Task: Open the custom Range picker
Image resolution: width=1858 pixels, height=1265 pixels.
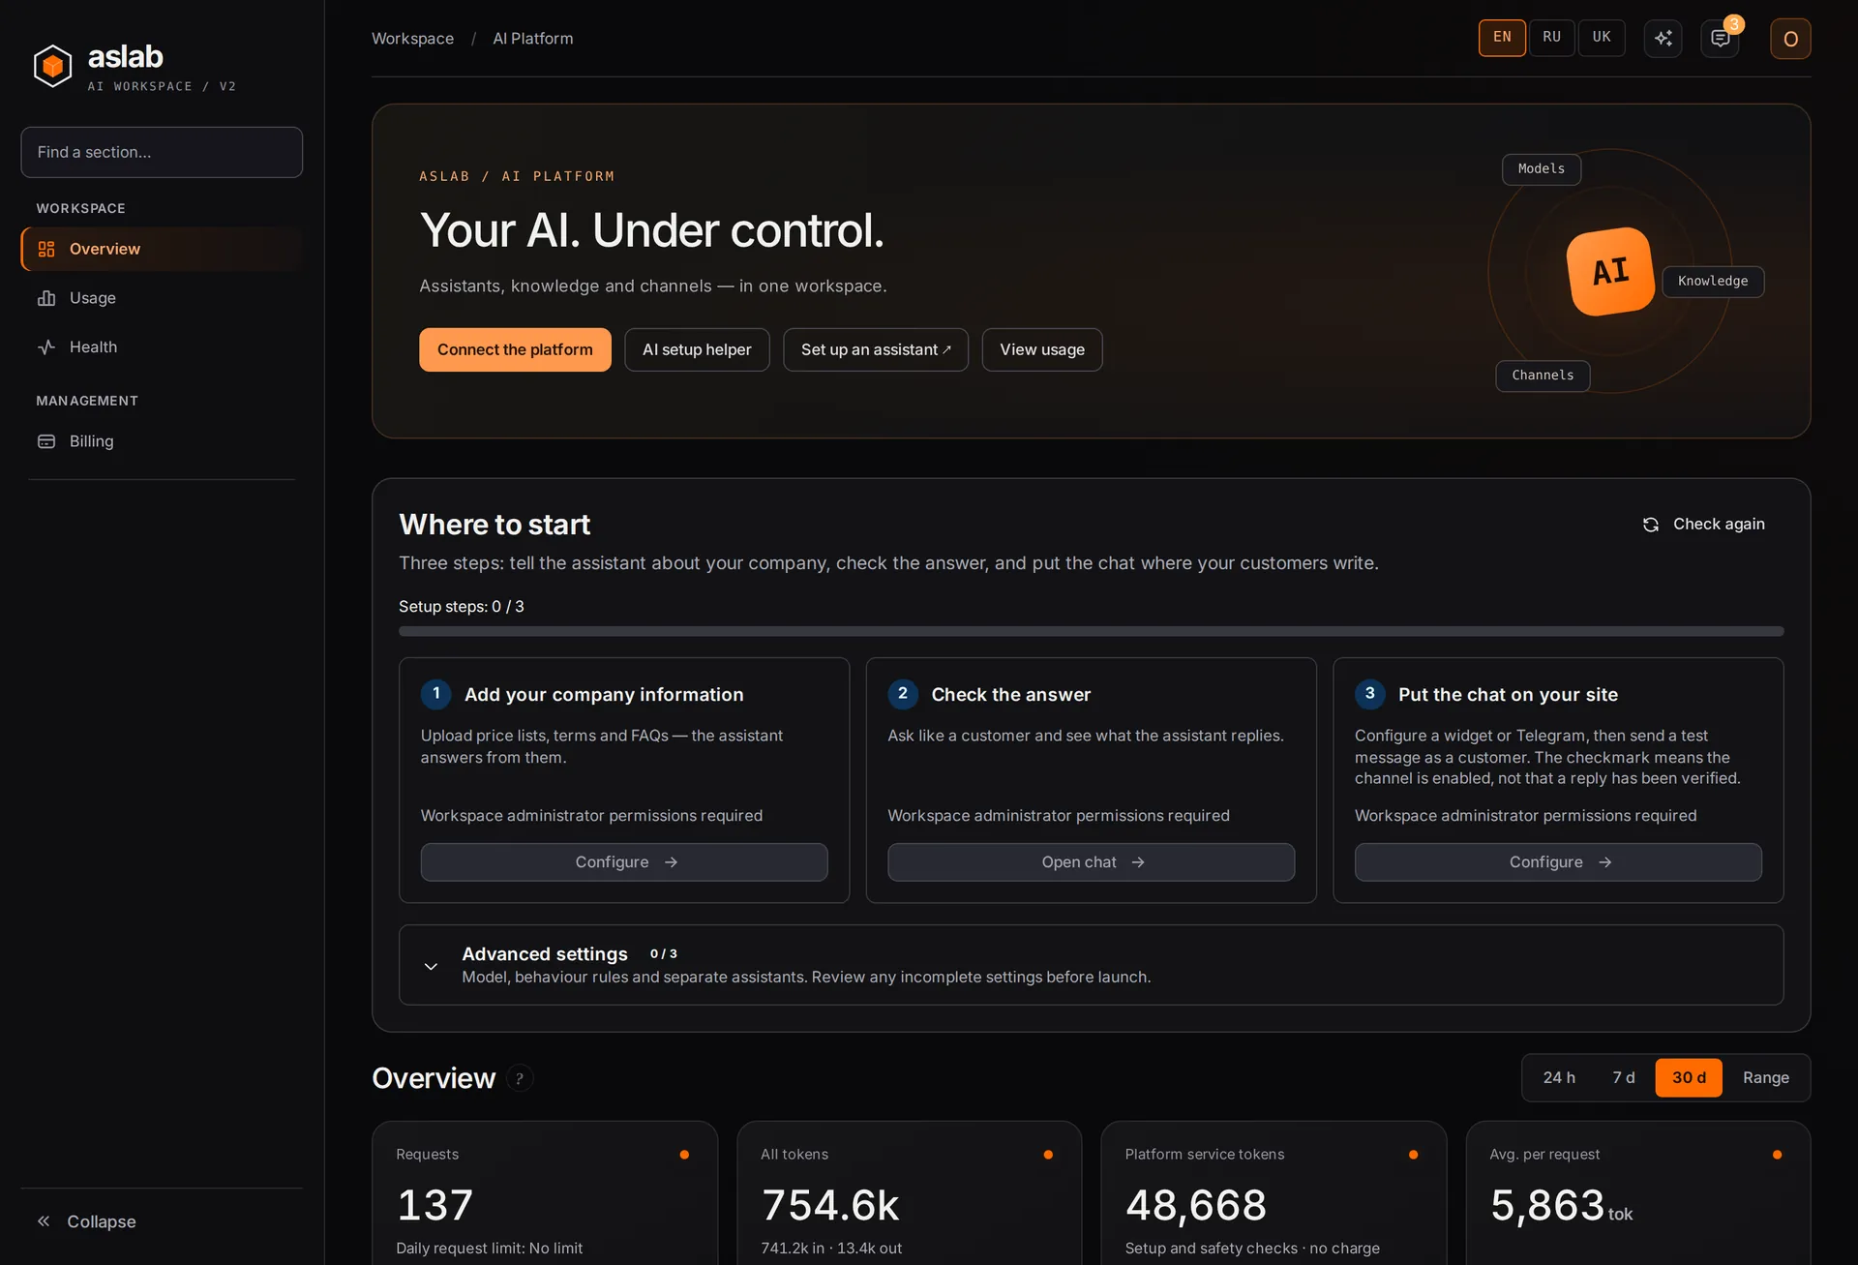Action: pyautogui.click(x=1765, y=1078)
